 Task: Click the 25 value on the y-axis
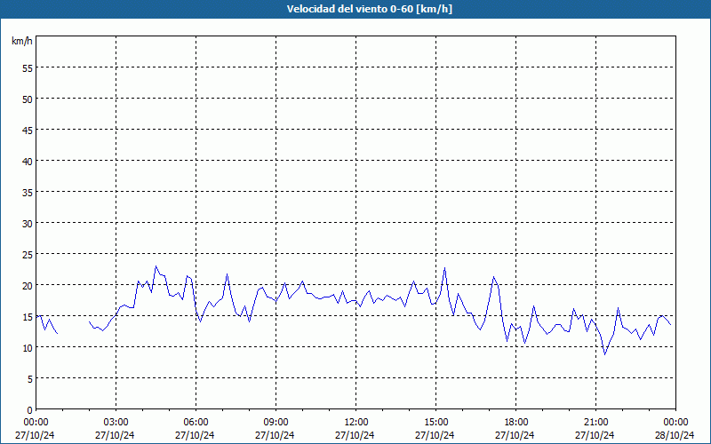pyautogui.click(x=27, y=254)
